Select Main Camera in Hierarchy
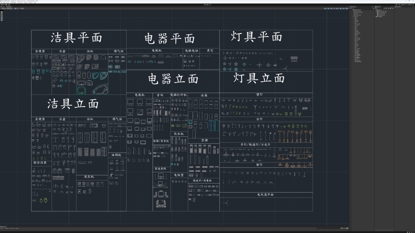Viewport: 415px width, 233px height. (x=358, y=11)
